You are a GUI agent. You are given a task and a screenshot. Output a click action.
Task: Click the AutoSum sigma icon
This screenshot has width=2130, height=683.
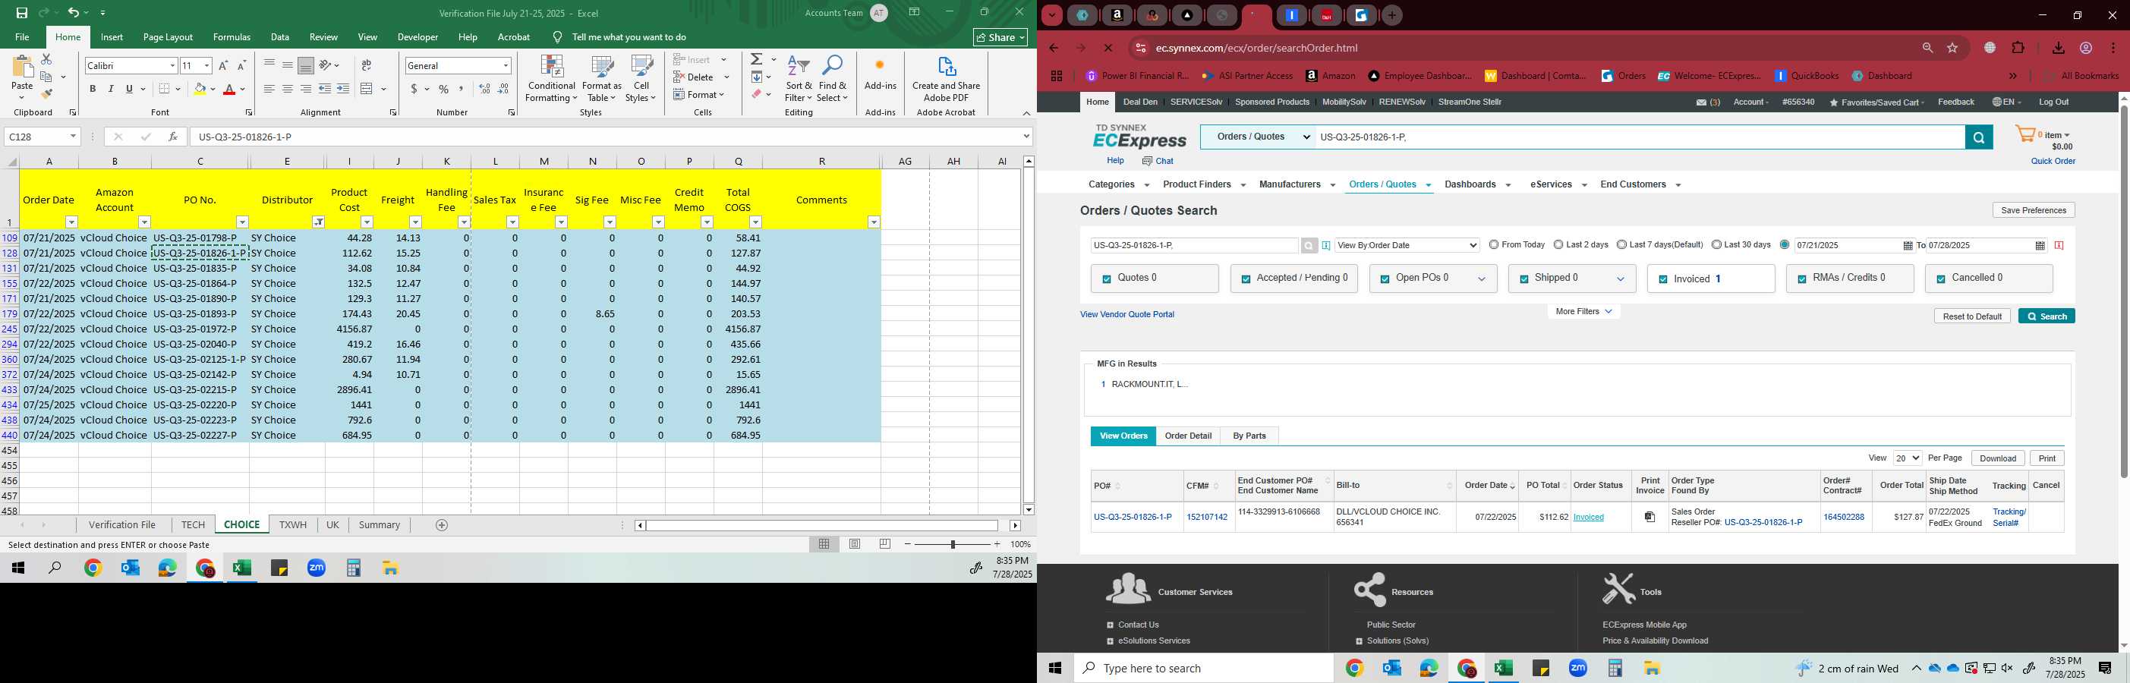click(x=757, y=59)
